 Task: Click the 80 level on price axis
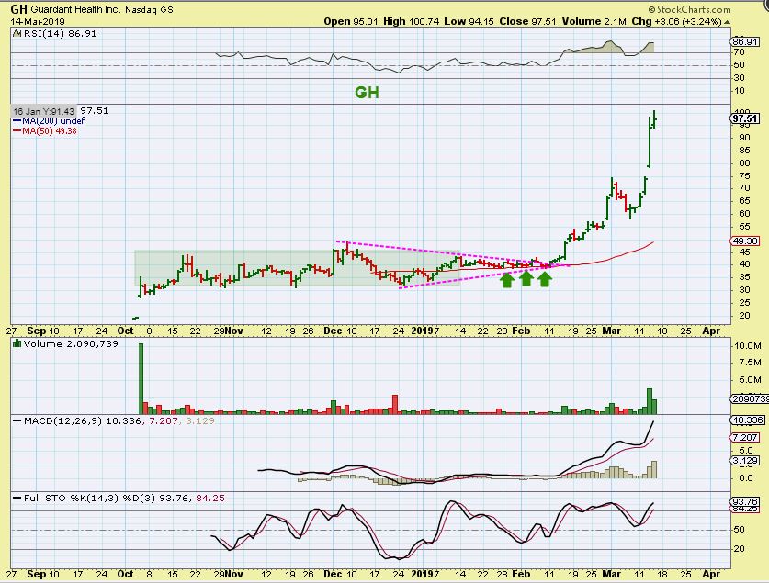point(744,163)
